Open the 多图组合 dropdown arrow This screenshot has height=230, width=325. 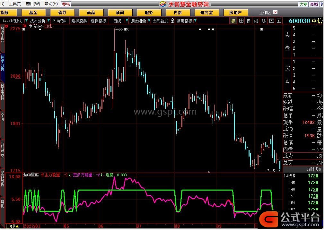point(149,21)
